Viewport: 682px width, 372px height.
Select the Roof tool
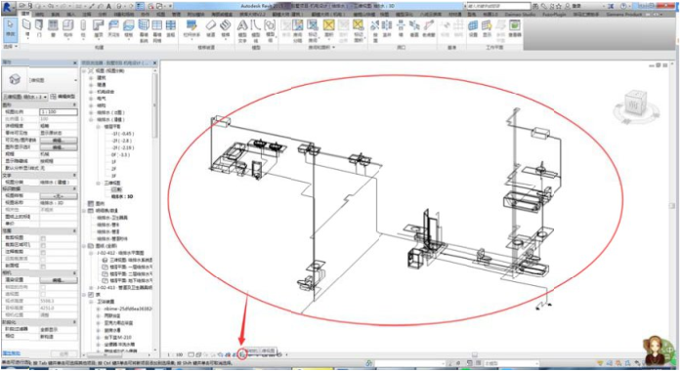99,28
